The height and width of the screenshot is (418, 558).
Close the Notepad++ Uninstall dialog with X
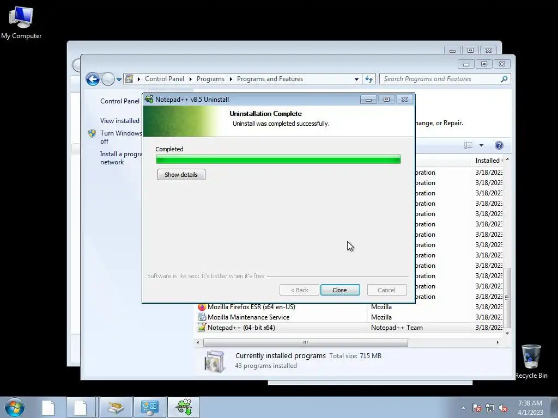(404, 100)
